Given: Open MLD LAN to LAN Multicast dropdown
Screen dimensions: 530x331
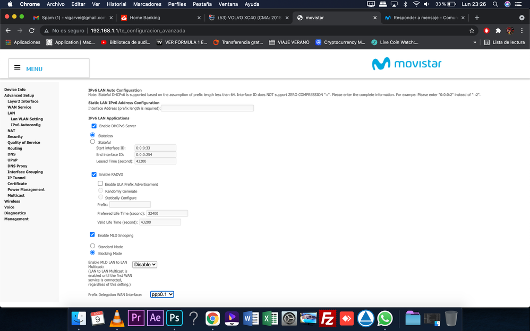Looking at the screenshot, I should (x=144, y=264).
